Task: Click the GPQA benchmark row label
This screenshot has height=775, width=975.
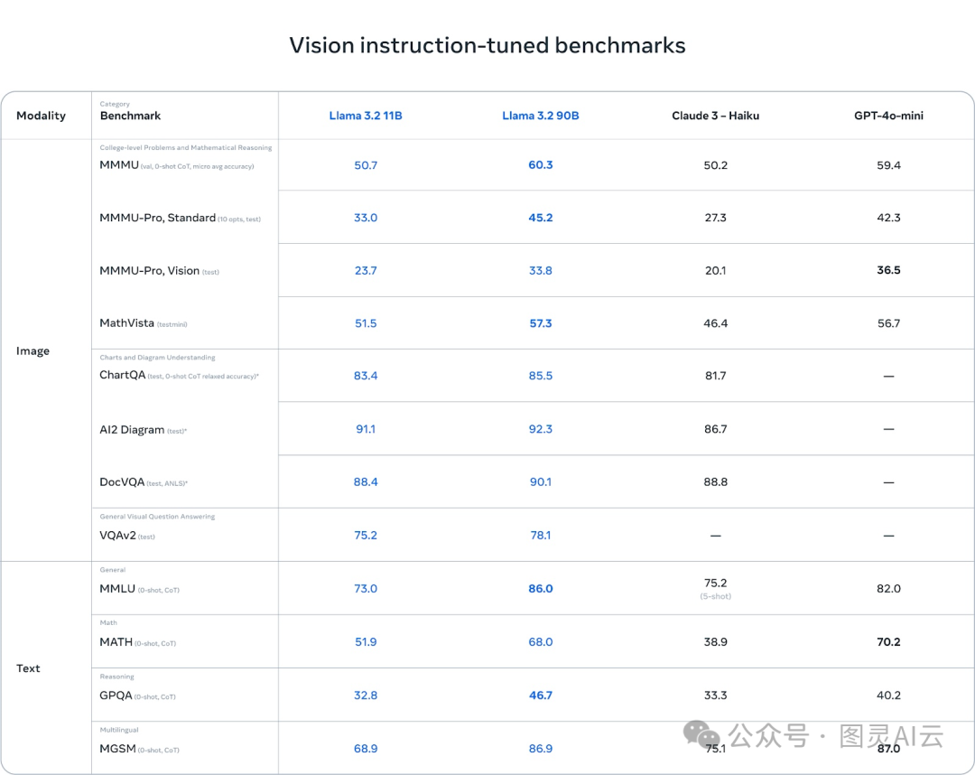Action: tap(116, 696)
